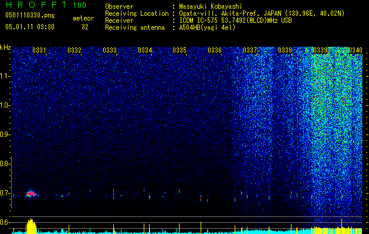Viewport: 369px width, 234px height.
Task: Click the 0.9 kHz axis label
Action: (4, 135)
